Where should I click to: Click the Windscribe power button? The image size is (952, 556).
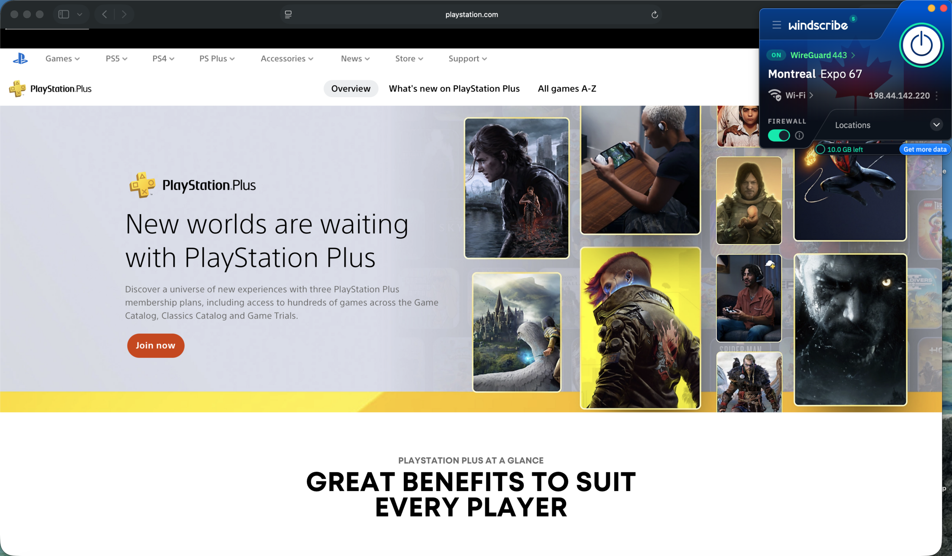[x=922, y=45]
